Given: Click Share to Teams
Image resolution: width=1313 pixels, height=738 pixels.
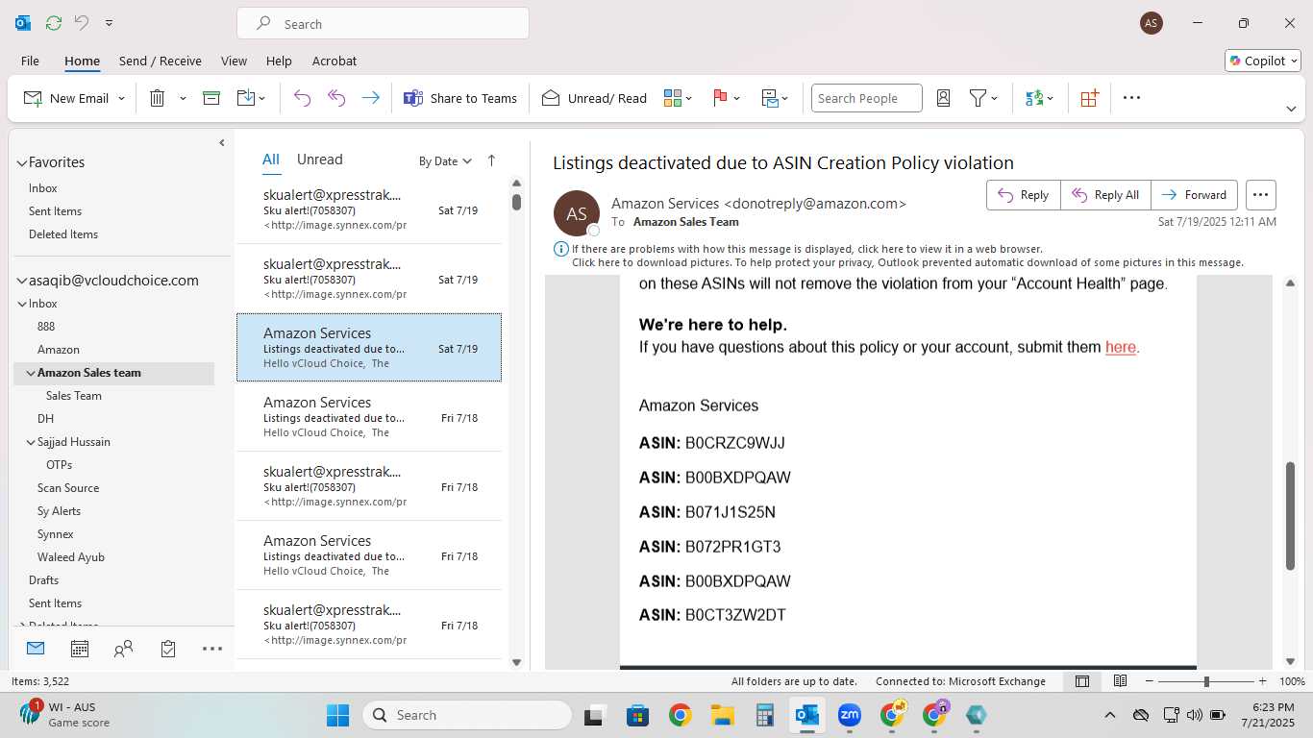Looking at the screenshot, I should (460, 98).
